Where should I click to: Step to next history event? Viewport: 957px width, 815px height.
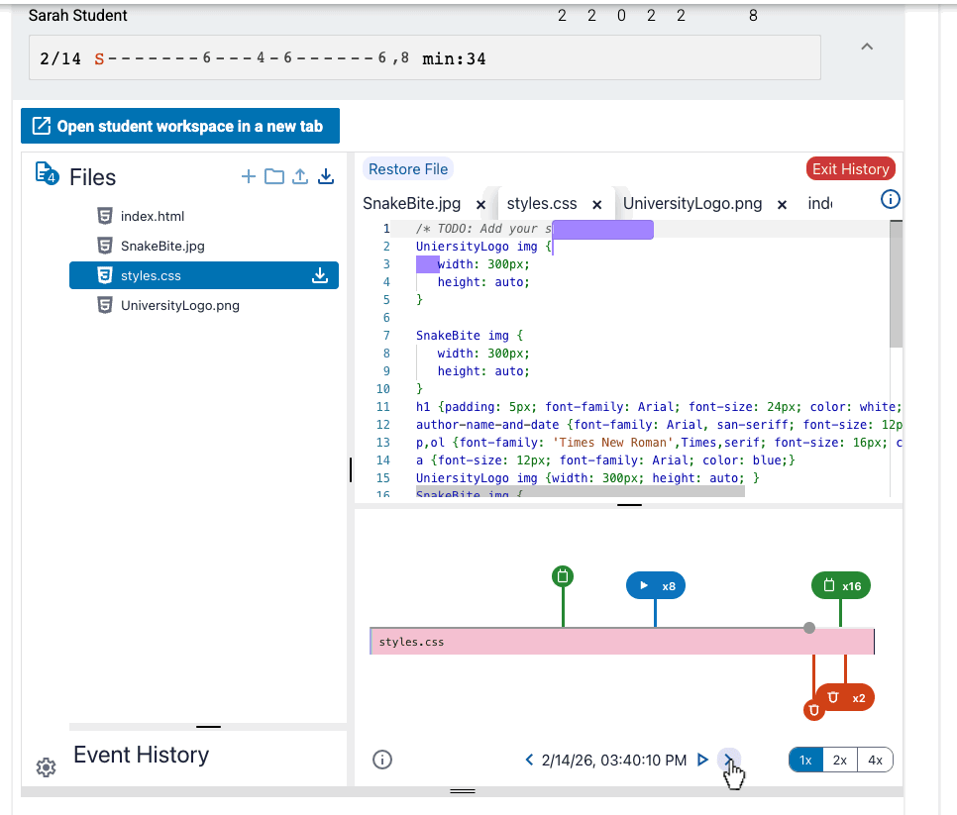point(729,760)
